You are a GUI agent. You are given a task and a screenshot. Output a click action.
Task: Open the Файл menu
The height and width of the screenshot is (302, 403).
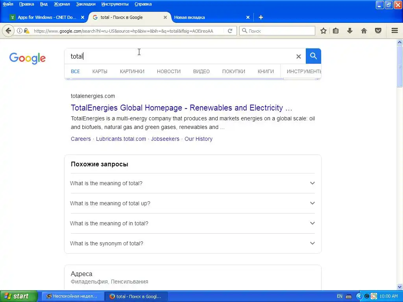(x=8, y=4)
